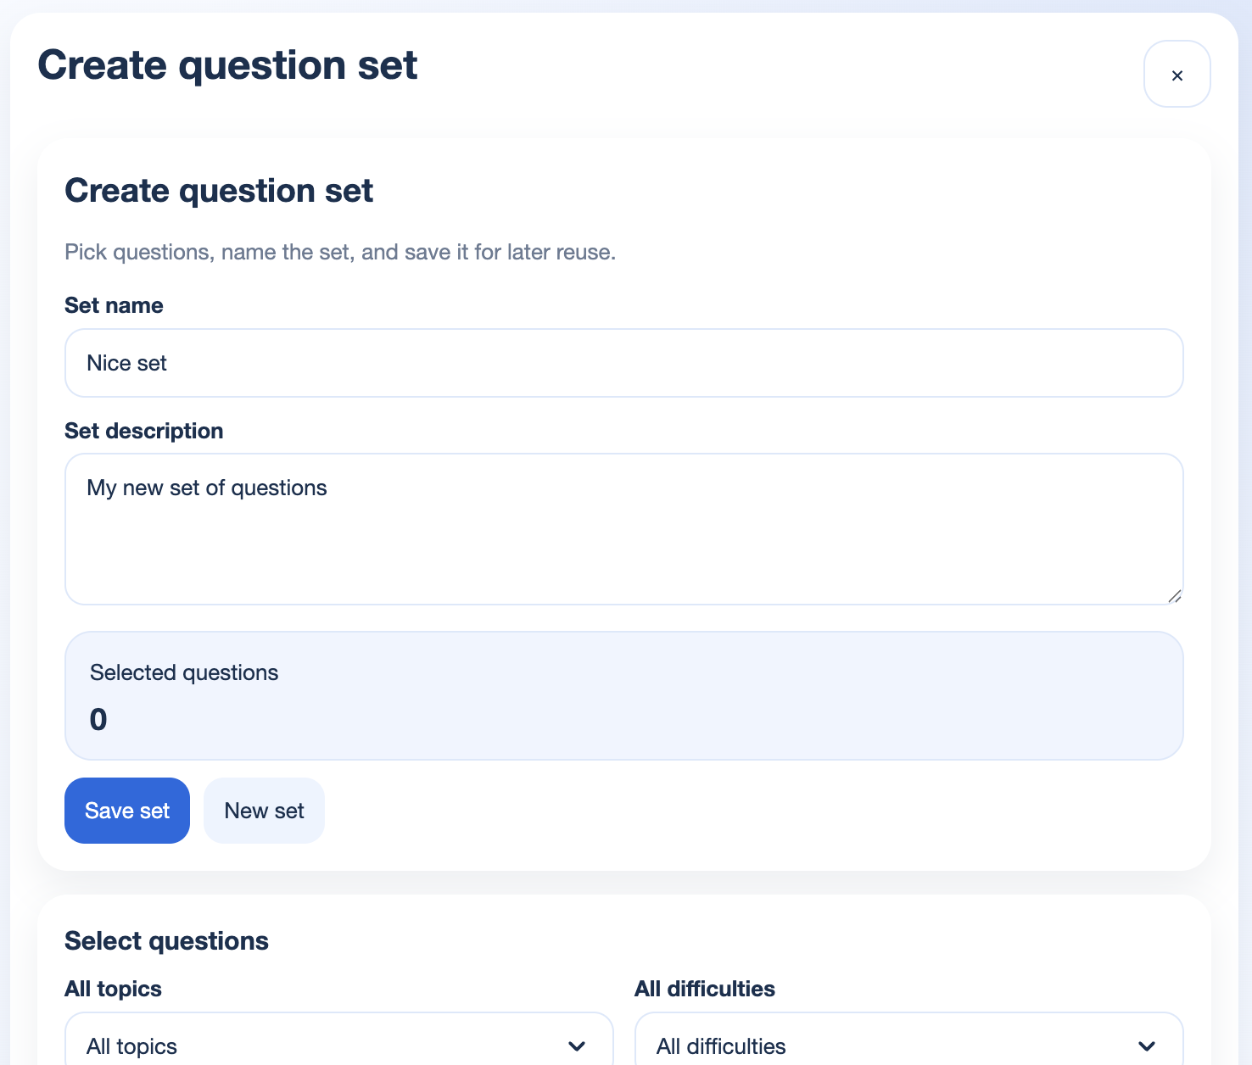Click the 'Pick questions, name the set' helper text
This screenshot has height=1065, width=1252.
(x=339, y=252)
